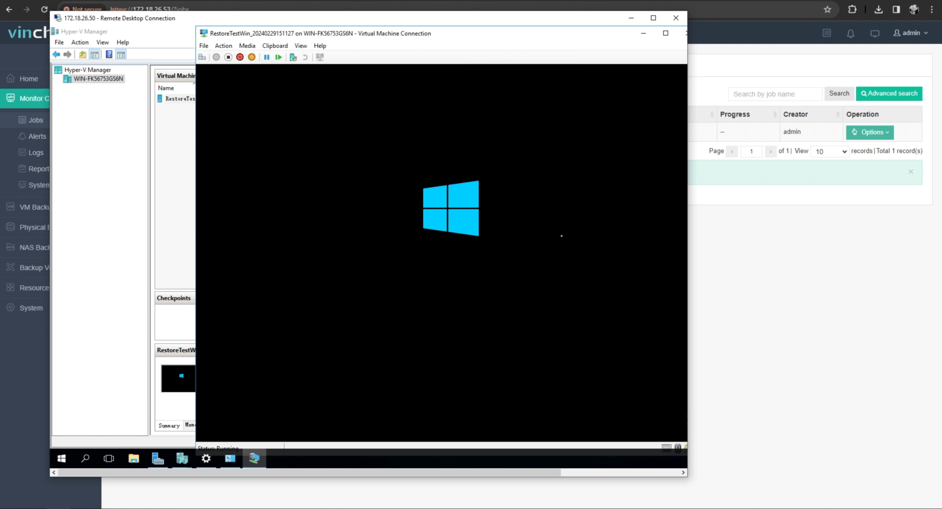This screenshot has width=942, height=509.
Task: Open Jobs in Vinchin sidebar
Action: coord(30,120)
